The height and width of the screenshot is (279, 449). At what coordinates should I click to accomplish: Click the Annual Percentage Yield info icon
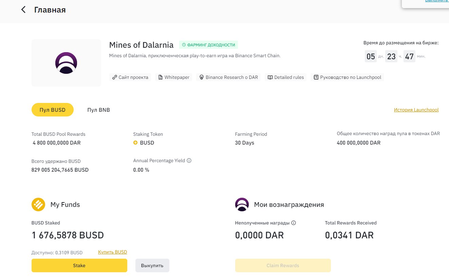tap(189, 160)
